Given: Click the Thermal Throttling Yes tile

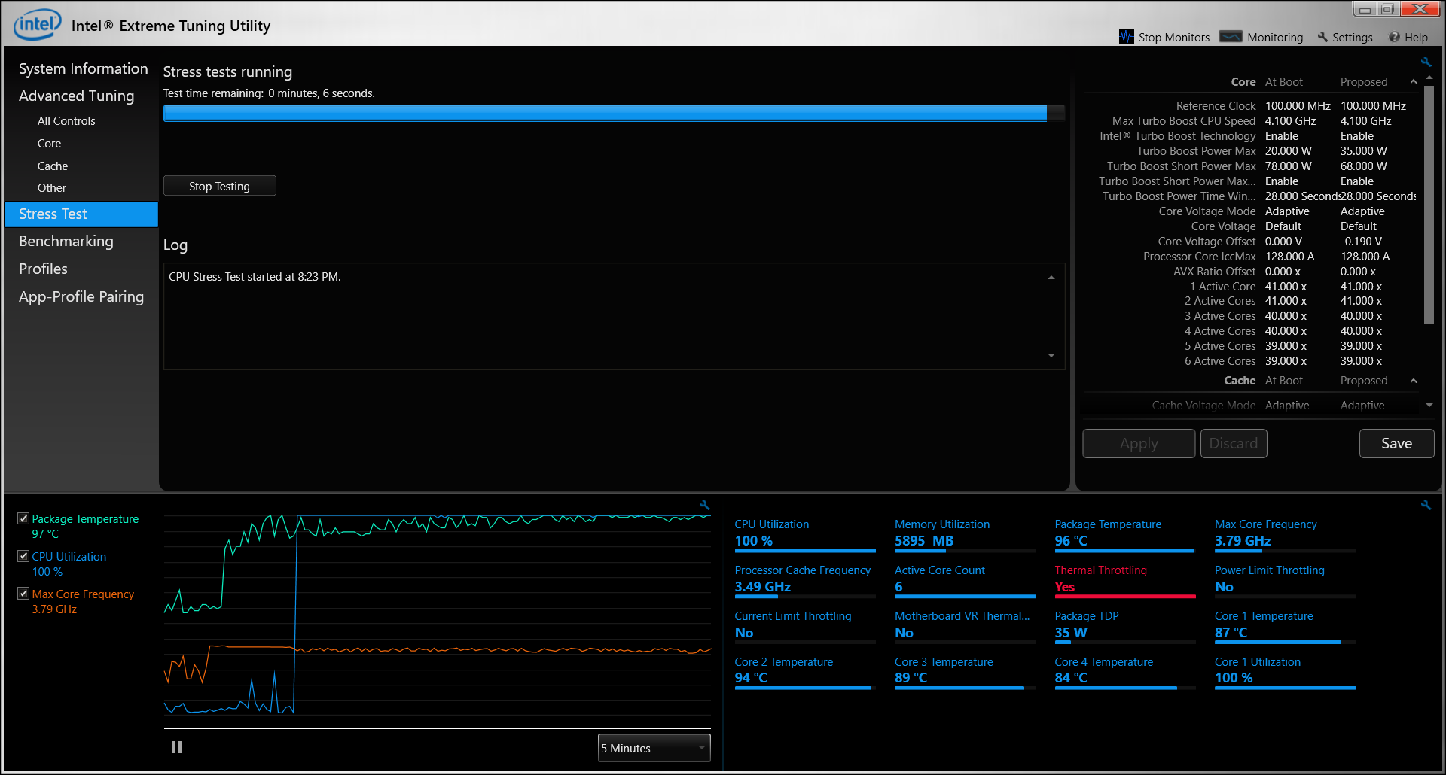Looking at the screenshot, I should click(1124, 579).
